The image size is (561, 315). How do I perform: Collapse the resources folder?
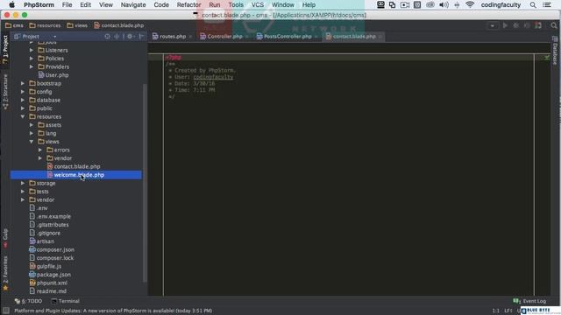[x=23, y=116]
